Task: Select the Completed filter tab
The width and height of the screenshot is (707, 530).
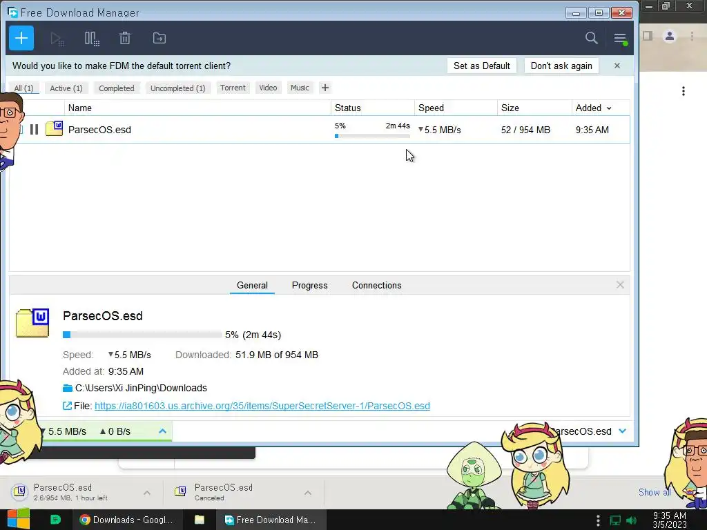Action: tap(116, 88)
